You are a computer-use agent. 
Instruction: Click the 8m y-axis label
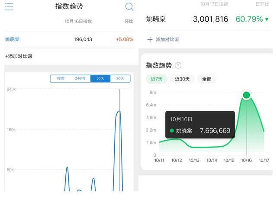click(x=153, y=92)
